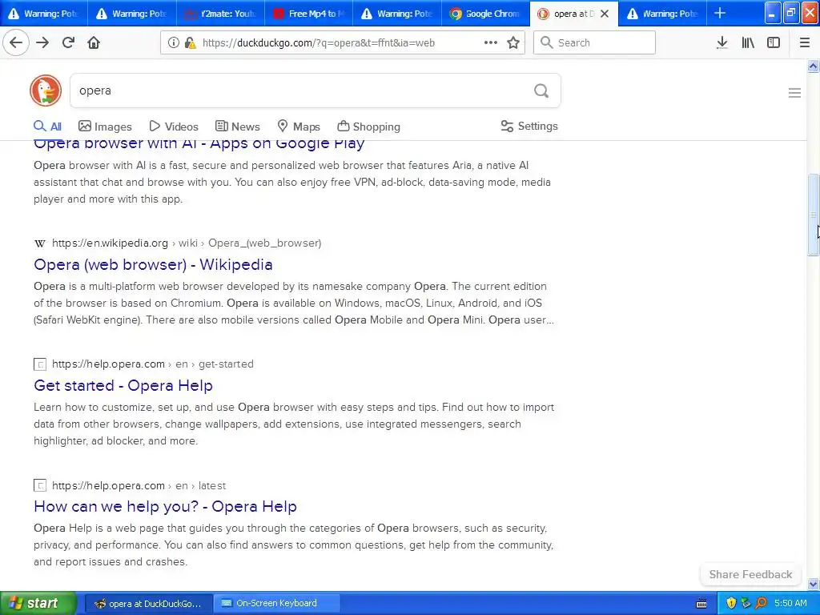Image resolution: width=820 pixels, height=615 pixels.
Task: Click the scrollbar down arrow
Action: pyautogui.click(x=814, y=584)
